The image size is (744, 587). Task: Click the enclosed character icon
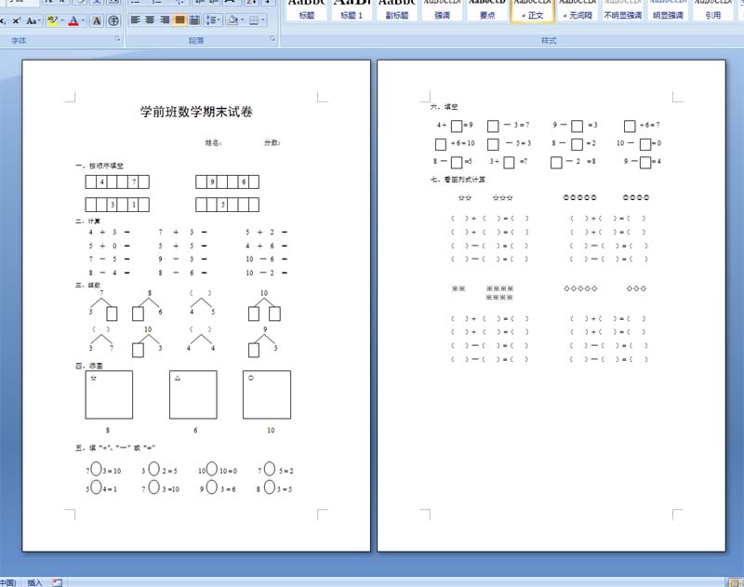click(x=113, y=20)
